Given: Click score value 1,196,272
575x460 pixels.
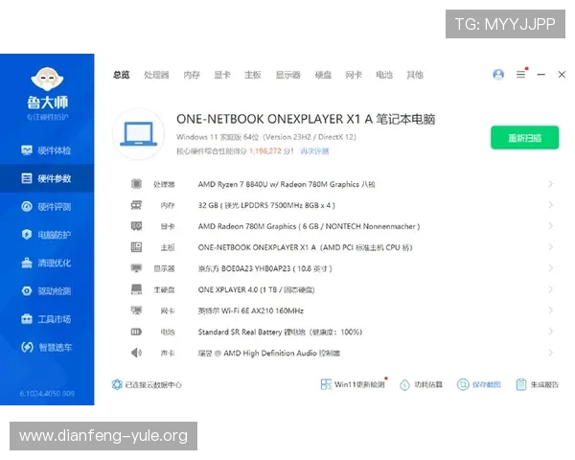Looking at the screenshot, I should tap(265, 151).
